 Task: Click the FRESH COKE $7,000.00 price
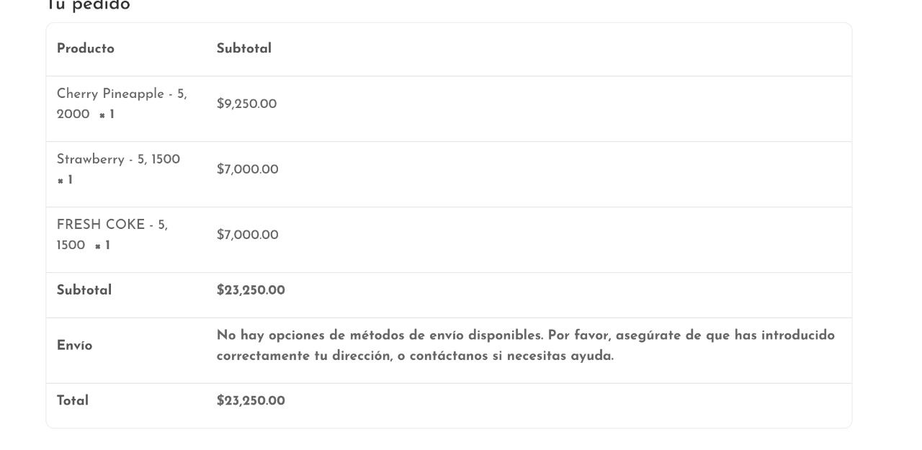click(x=247, y=235)
